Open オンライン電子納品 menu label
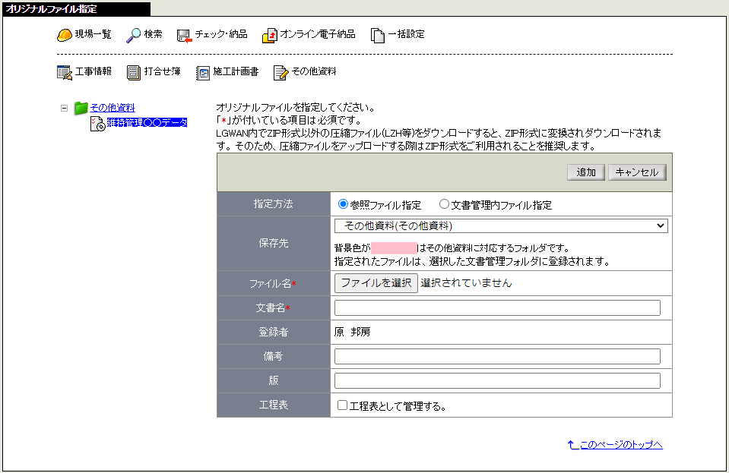Viewport: 729px width, 473px height. pyautogui.click(x=318, y=34)
